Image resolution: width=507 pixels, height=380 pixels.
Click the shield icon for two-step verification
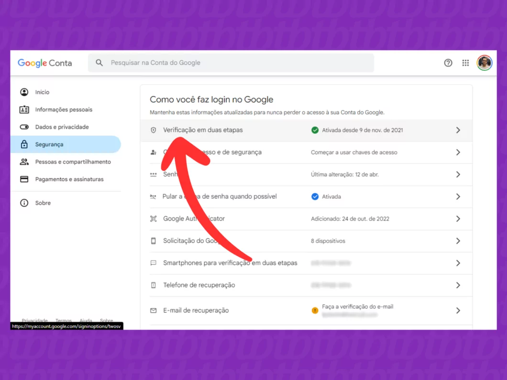click(x=153, y=130)
